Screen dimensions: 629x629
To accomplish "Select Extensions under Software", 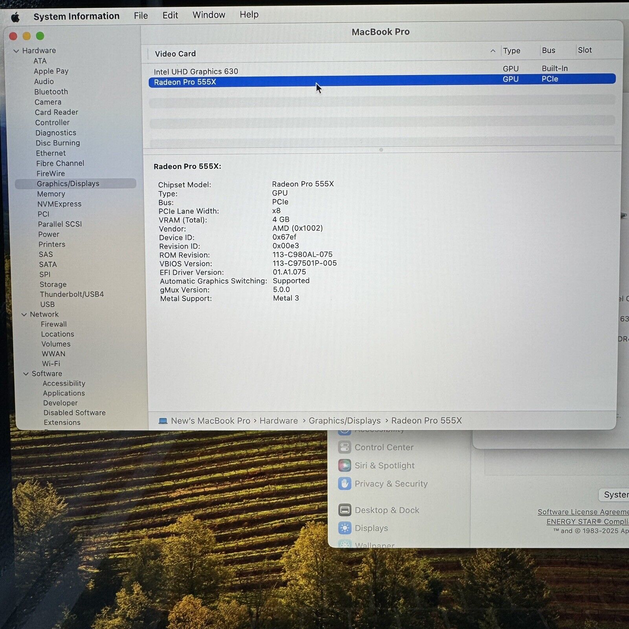I will [x=62, y=423].
